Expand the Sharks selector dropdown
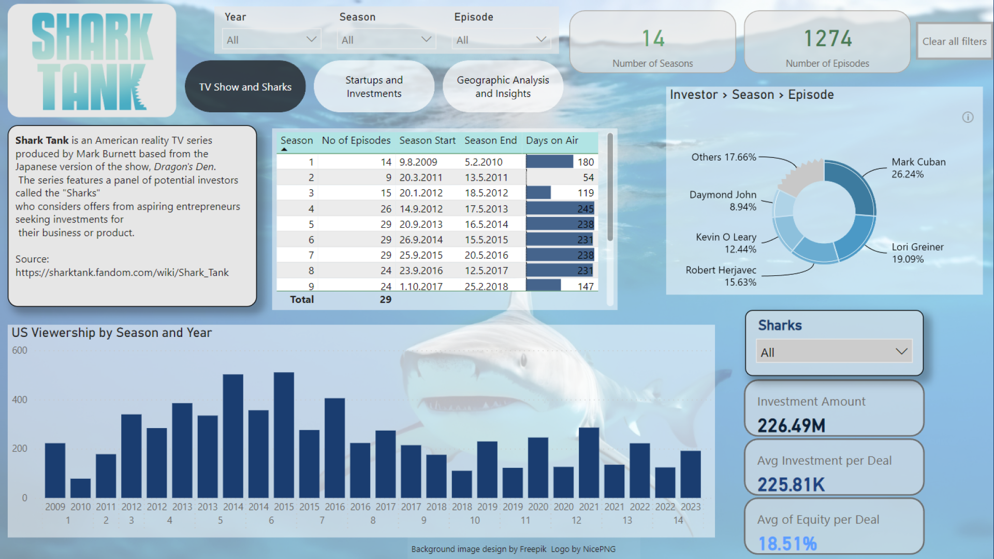Viewport: 994px width, 559px height. click(834, 352)
